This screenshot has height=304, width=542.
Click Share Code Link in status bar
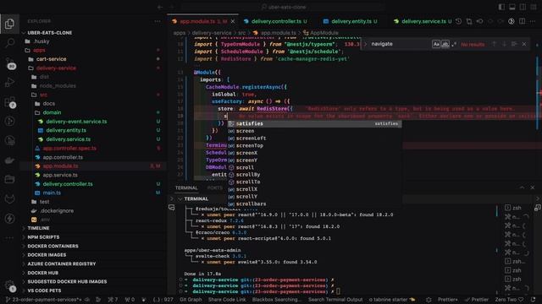coord(227,300)
